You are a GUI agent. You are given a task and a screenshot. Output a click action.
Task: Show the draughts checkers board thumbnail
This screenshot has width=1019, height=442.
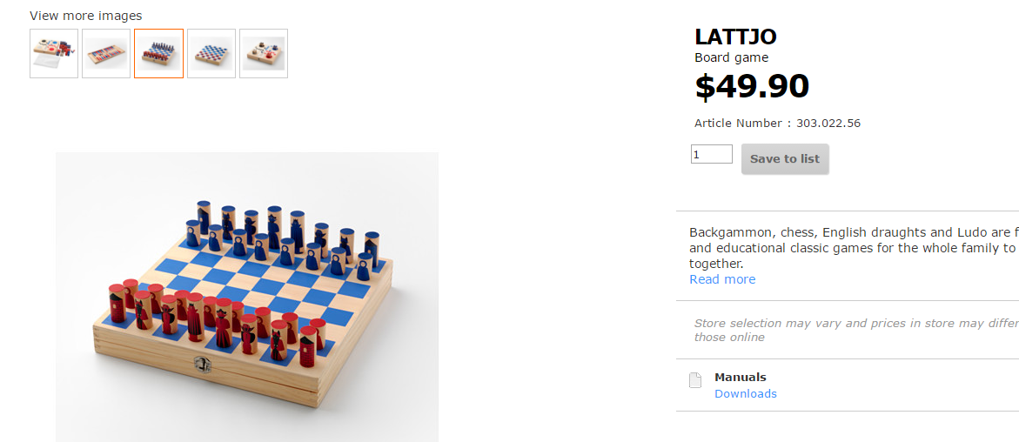(x=211, y=53)
